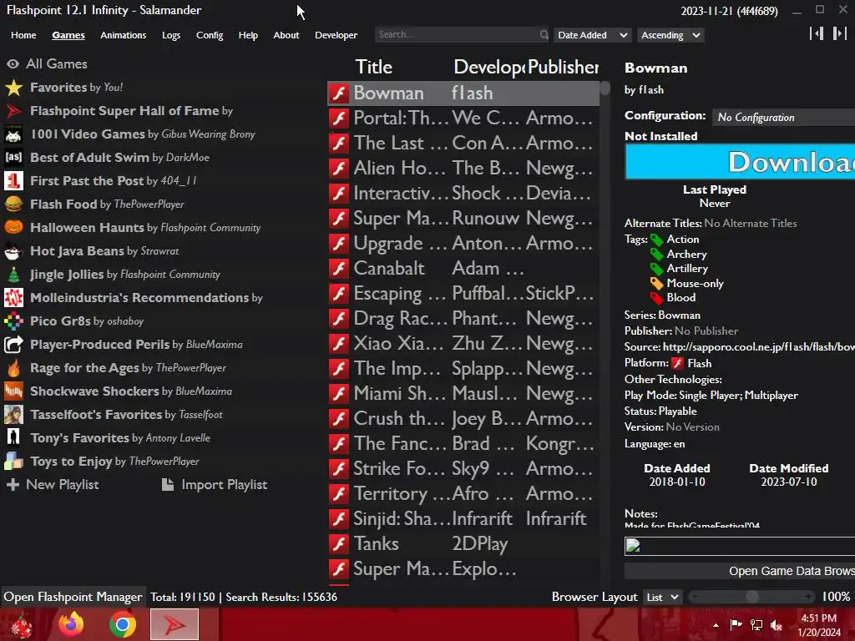The image size is (855, 641).
Task: Open the 1001 Video Games playlist icon
Action: (13, 134)
